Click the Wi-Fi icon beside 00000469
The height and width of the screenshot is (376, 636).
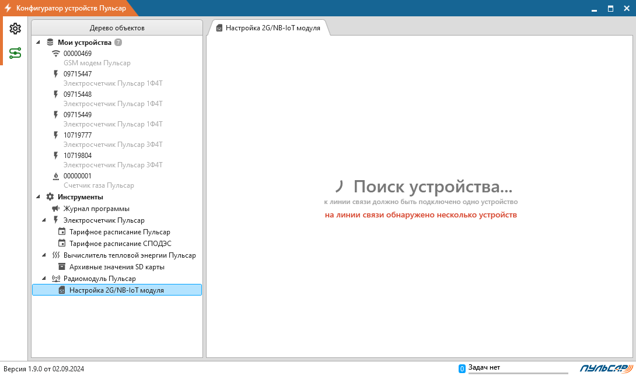click(56, 54)
